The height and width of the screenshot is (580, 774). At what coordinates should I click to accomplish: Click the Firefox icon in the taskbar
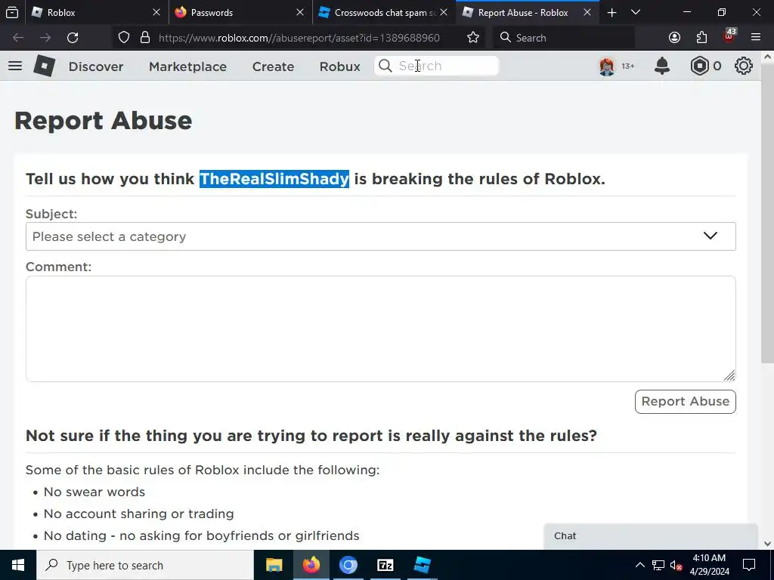(311, 565)
